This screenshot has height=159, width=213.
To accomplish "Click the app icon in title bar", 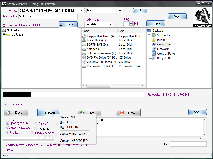I will (x=4, y=4).
